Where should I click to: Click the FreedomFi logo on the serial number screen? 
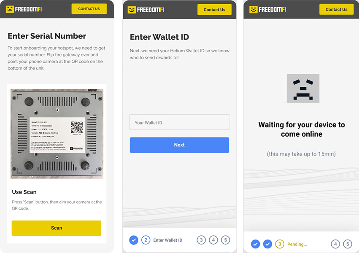pos(24,9)
